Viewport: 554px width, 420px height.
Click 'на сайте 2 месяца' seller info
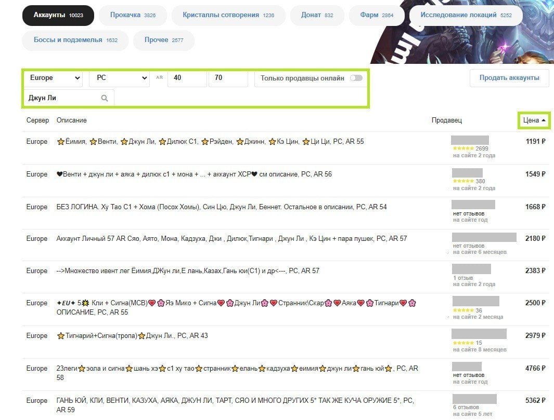coord(478,317)
